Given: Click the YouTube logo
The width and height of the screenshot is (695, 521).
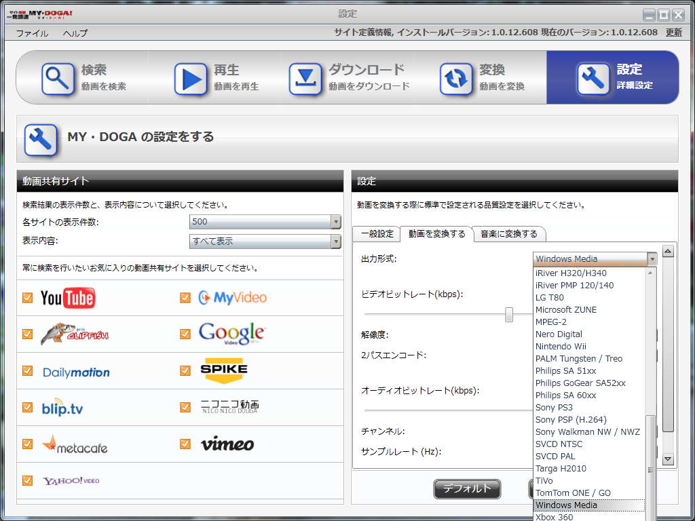Looking at the screenshot, I should tap(68, 298).
